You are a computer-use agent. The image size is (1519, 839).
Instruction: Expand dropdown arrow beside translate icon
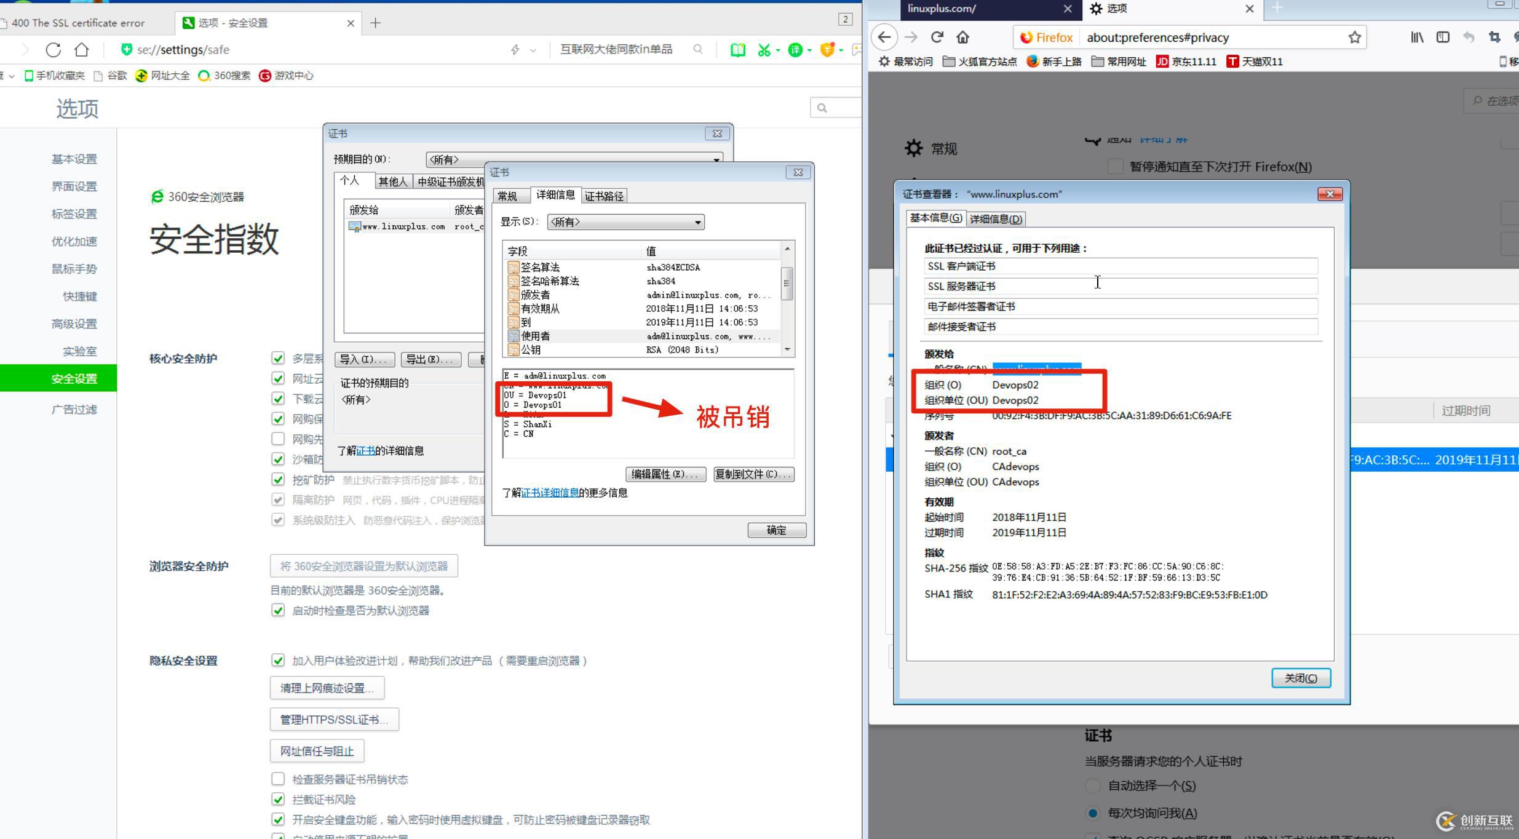pyautogui.click(x=809, y=50)
